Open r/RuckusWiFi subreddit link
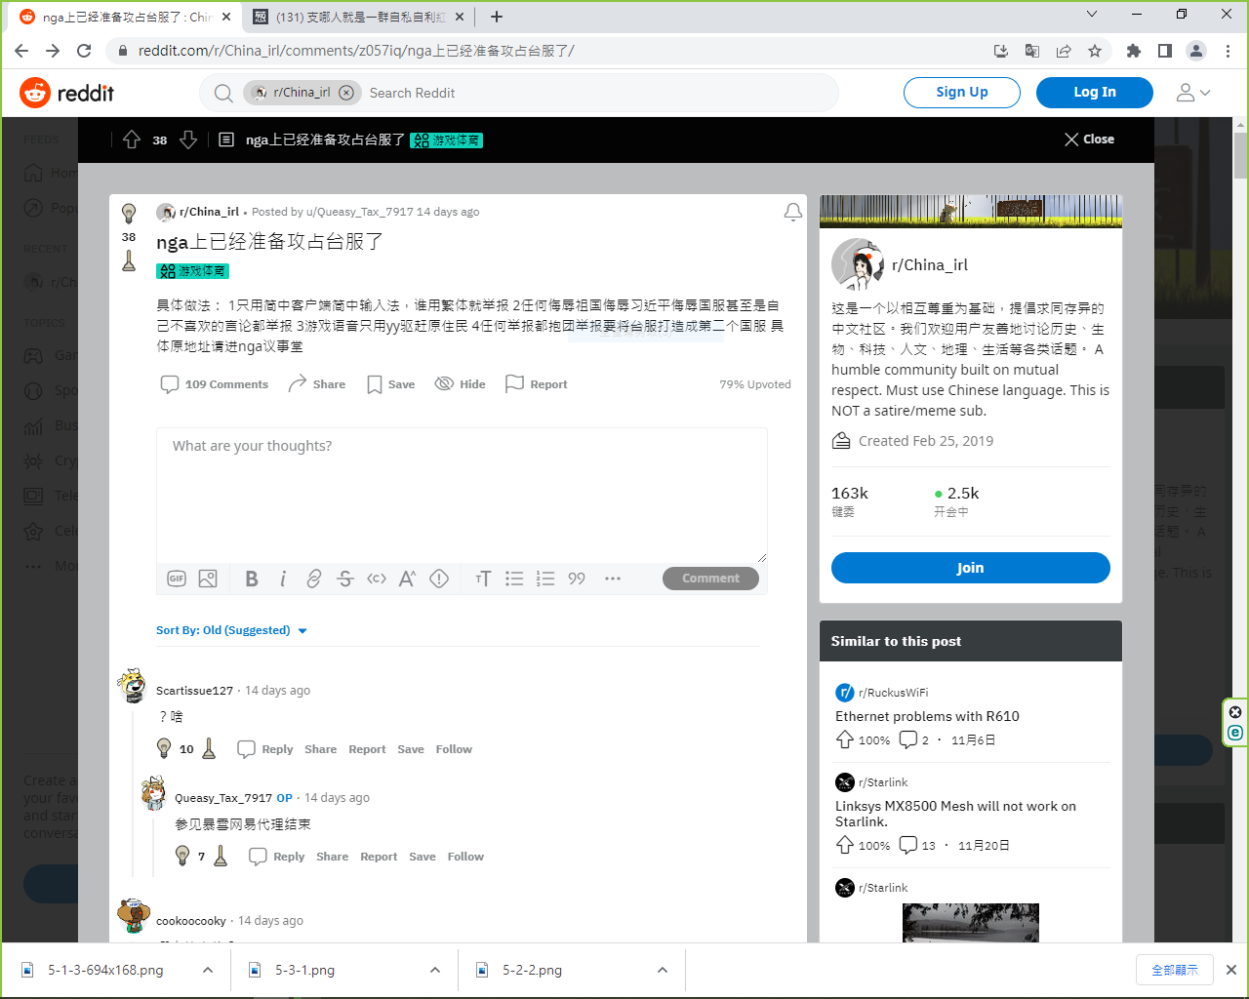Image resolution: width=1249 pixels, height=999 pixels. click(x=893, y=693)
